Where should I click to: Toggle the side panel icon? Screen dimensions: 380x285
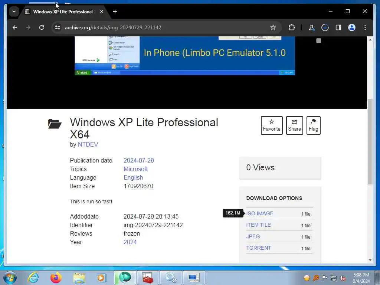(338, 27)
